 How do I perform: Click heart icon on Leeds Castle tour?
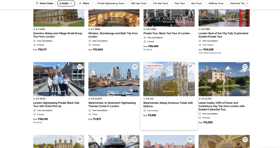coord(245,66)
